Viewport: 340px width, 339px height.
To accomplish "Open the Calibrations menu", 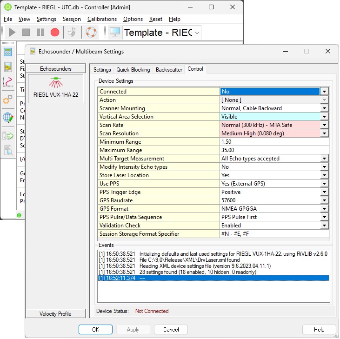I will tap(102, 19).
